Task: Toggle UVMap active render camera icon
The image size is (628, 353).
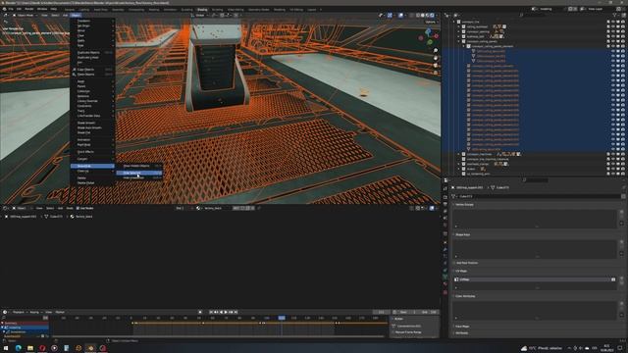Action: coord(613,279)
